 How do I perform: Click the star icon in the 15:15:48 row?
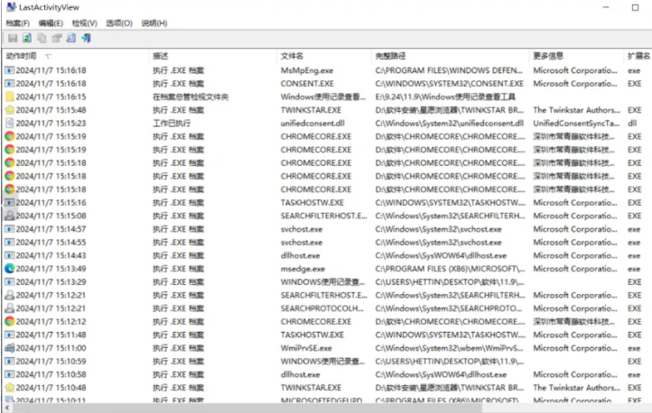click(9, 110)
